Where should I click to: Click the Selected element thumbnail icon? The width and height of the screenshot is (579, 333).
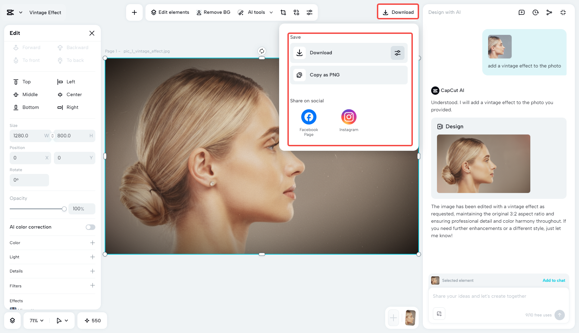435,280
